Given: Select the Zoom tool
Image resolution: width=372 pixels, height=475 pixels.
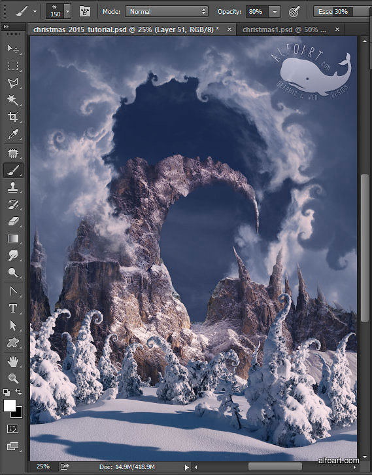Looking at the screenshot, I should 13,379.
